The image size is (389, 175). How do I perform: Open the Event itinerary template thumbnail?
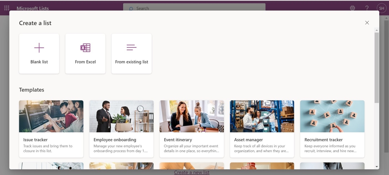[x=192, y=116]
